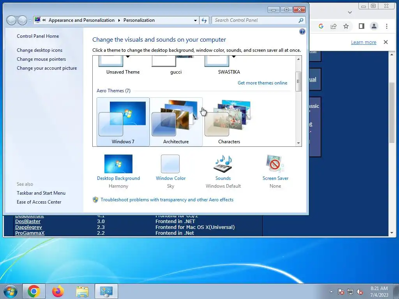Click Learn more link in Chrome
Screen dimensions: 399x299
pyautogui.click(x=364, y=42)
